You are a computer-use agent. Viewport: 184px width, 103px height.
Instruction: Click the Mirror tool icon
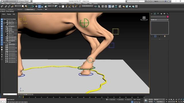(x=96, y=6)
